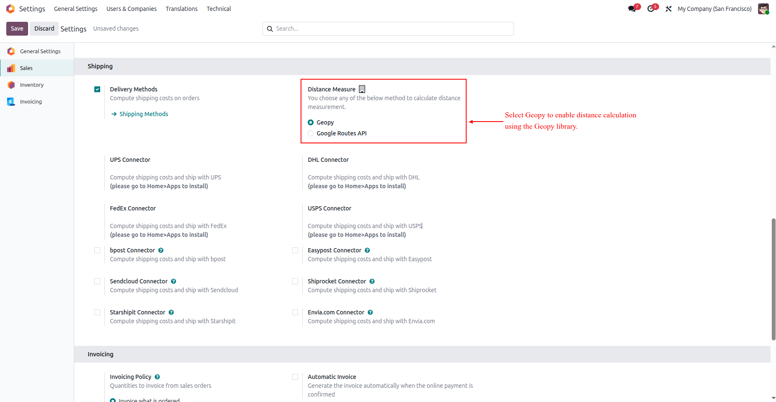Click the Distance Measure company building icon
The height and width of the screenshot is (402, 776).
pyautogui.click(x=362, y=89)
